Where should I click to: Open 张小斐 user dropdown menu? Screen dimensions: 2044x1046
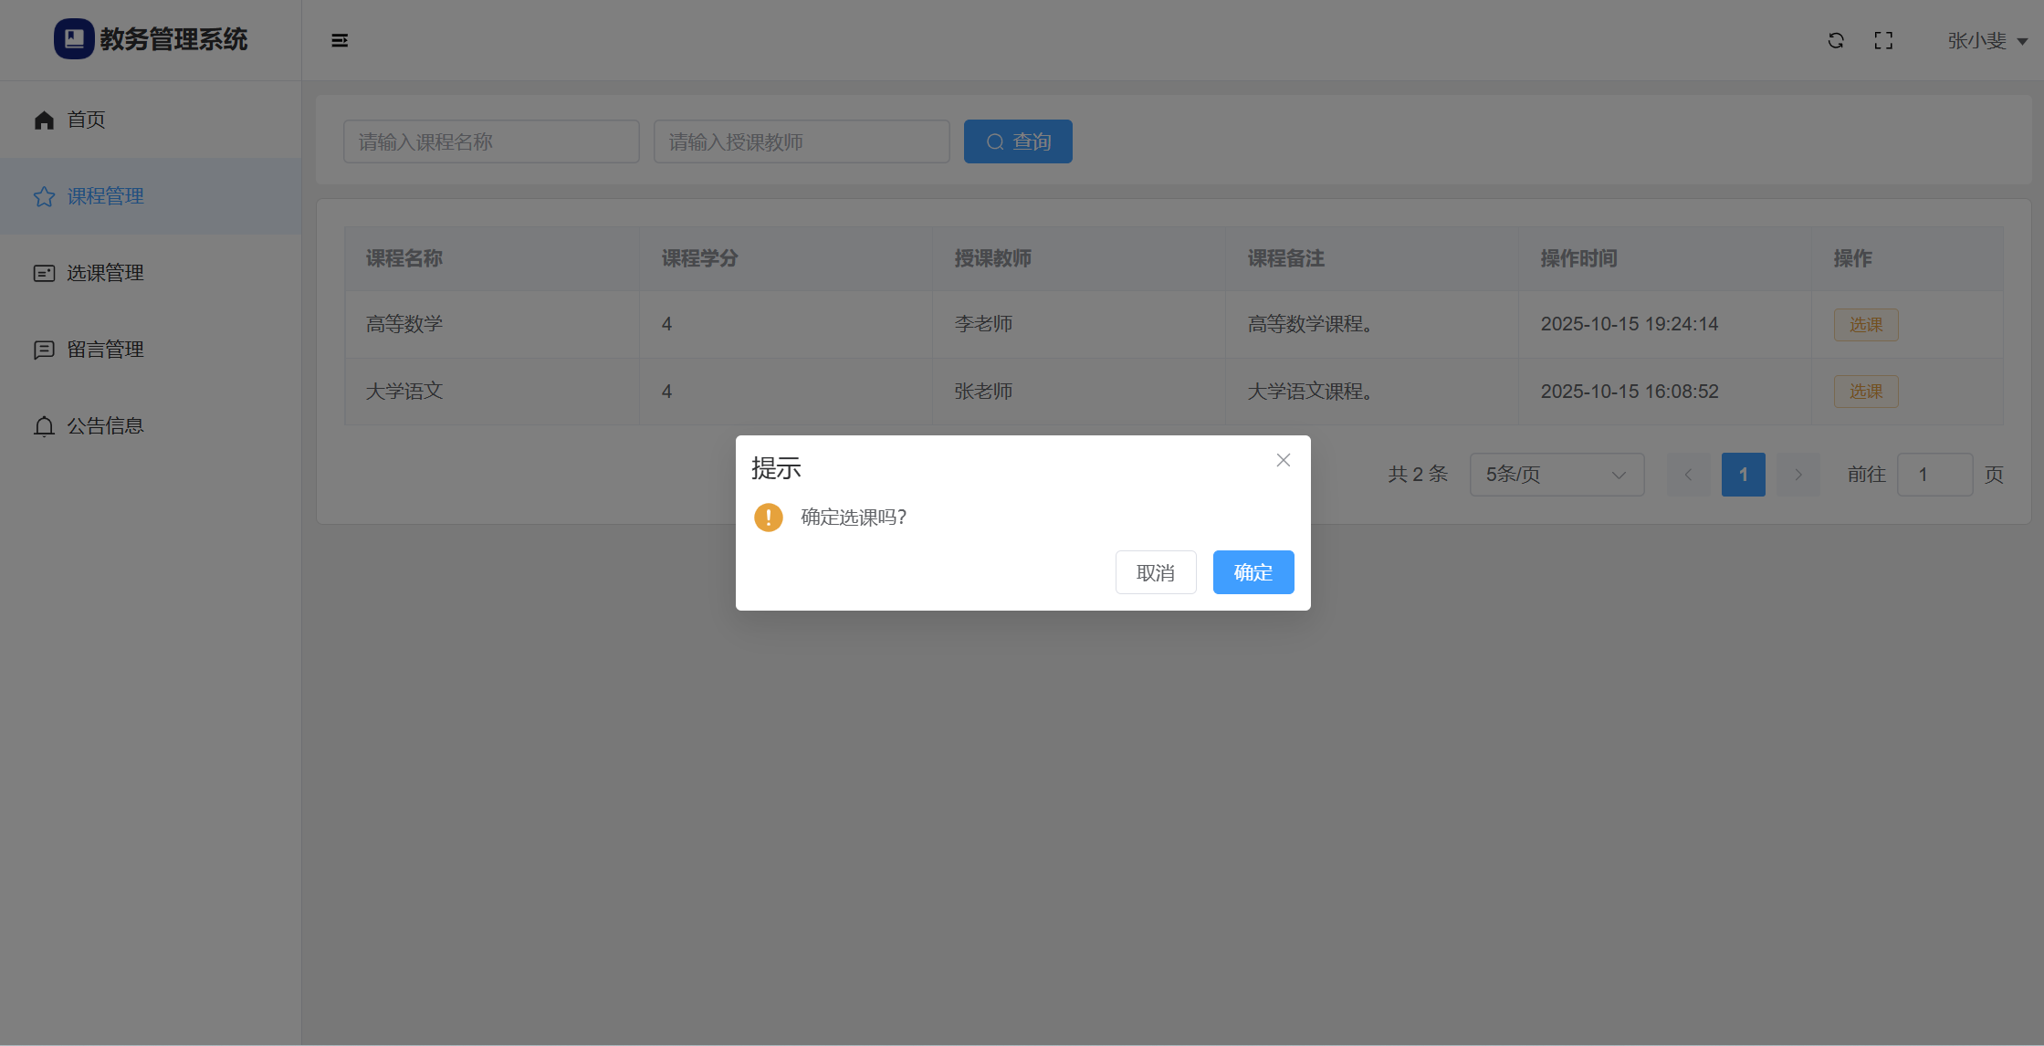(x=1986, y=41)
